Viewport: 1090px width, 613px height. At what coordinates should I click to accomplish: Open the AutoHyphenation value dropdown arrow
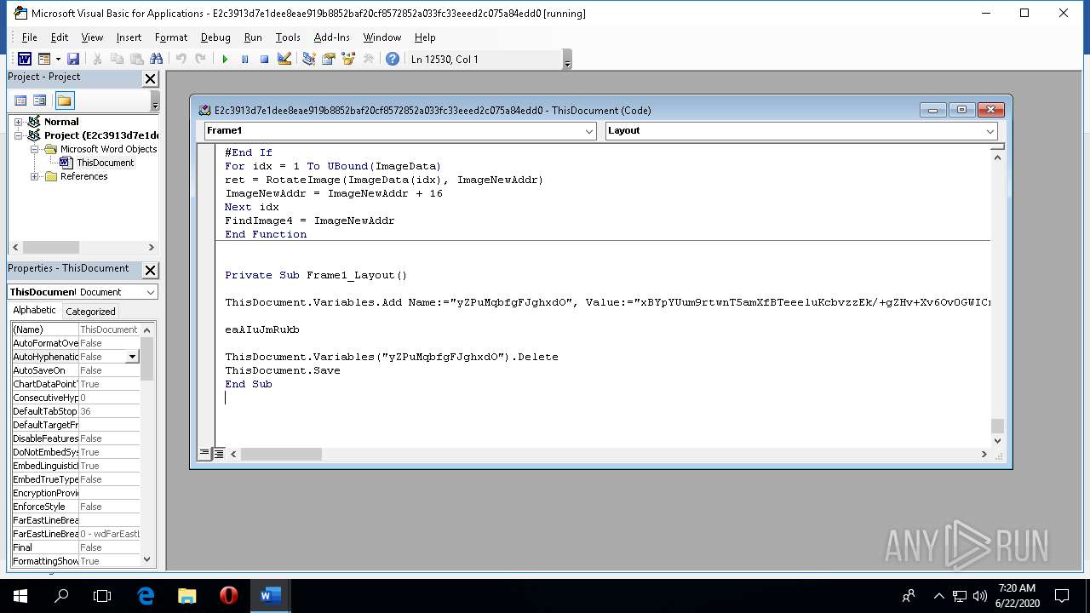coord(132,357)
